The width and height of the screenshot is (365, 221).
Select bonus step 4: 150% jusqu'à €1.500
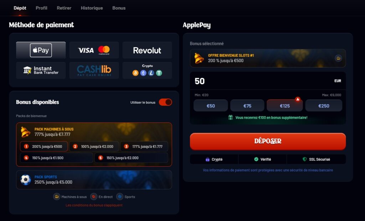point(57,158)
